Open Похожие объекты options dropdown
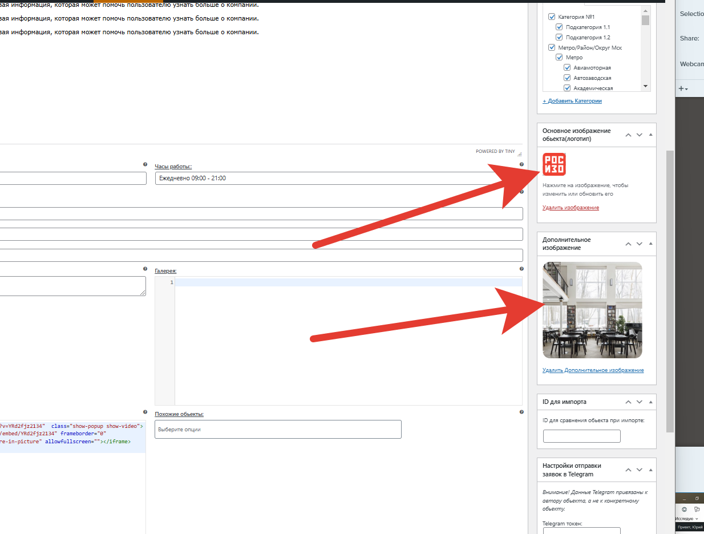704x534 pixels. [x=278, y=430]
